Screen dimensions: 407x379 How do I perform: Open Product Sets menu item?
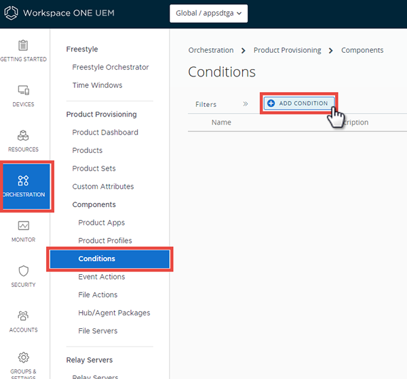[x=94, y=169]
